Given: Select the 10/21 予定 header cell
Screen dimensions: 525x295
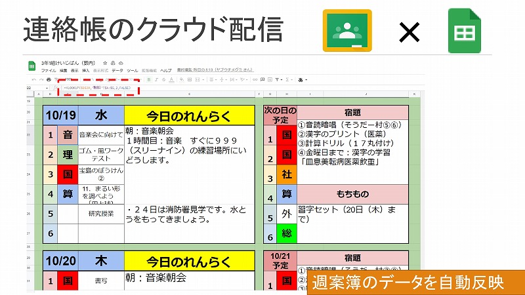Looking at the screenshot, I should (x=280, y=261).
